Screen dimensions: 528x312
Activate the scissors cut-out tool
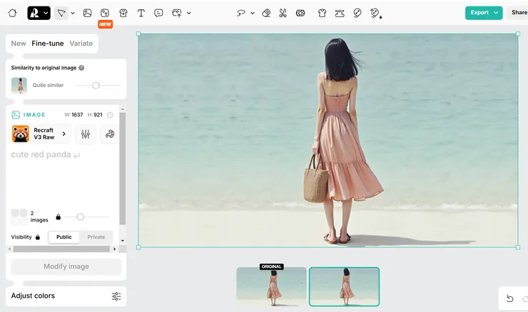(283, 13)
